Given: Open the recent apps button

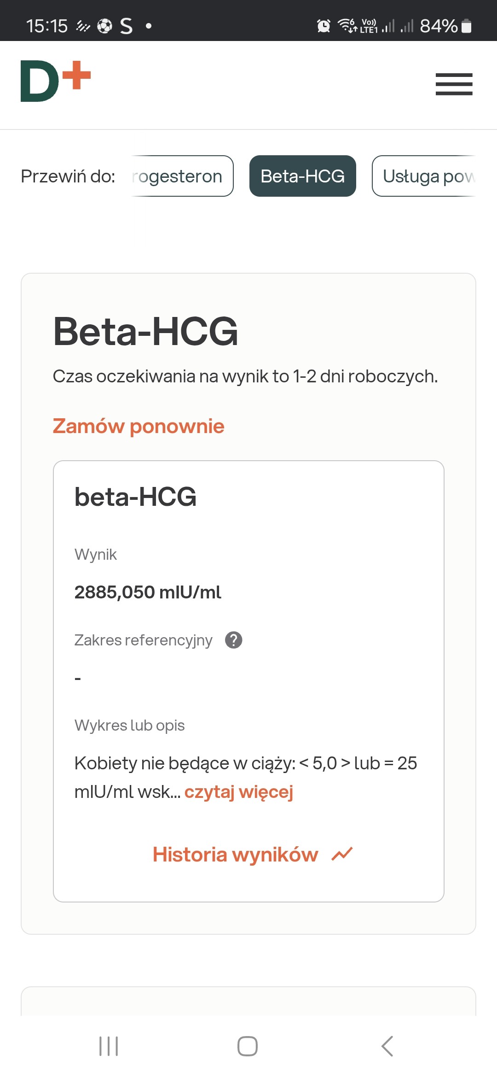Looking at the screenshot, I should click(109, 1046).
